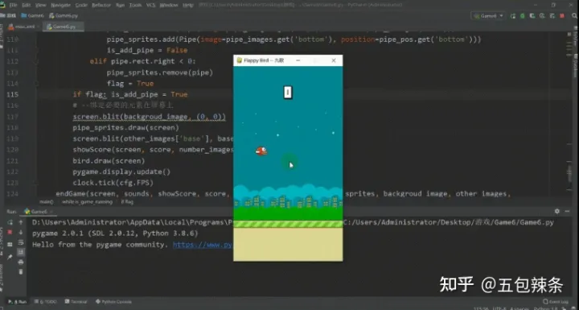The width and height of the screenshot is (579, 310).
Task: Click the down the stack trace arrow
Action: tap(21, 233)
